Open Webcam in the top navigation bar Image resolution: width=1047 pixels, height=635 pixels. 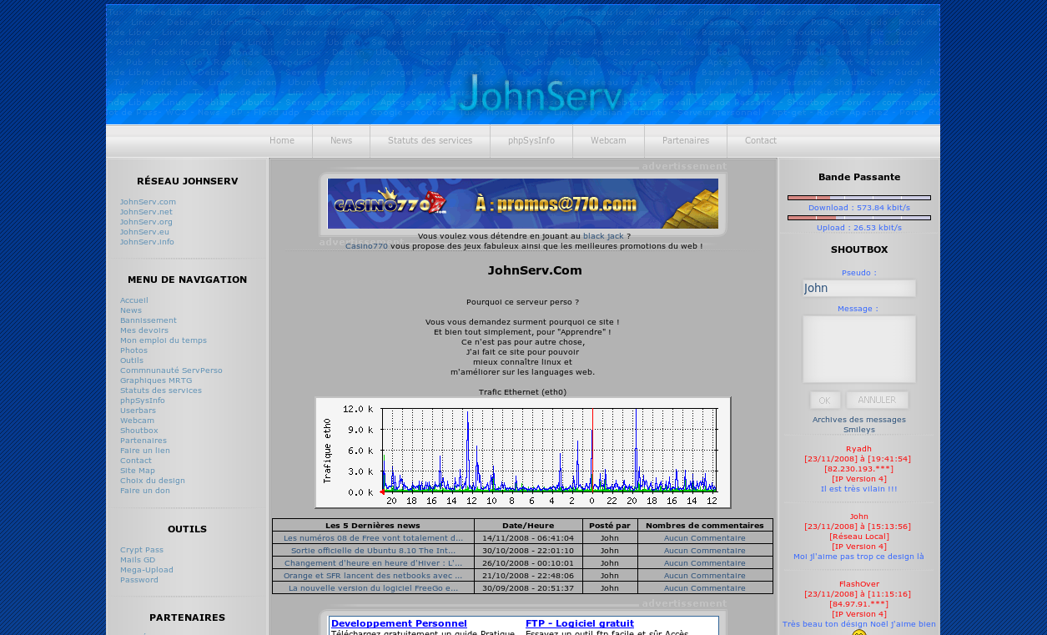click(608, 141)
